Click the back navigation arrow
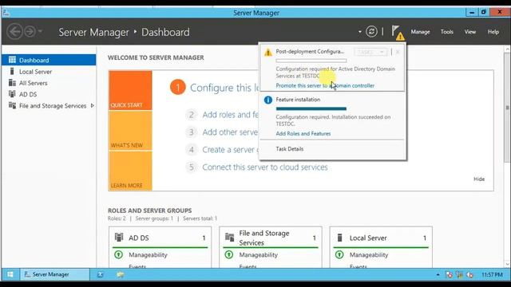 click(x=14, y=32)
